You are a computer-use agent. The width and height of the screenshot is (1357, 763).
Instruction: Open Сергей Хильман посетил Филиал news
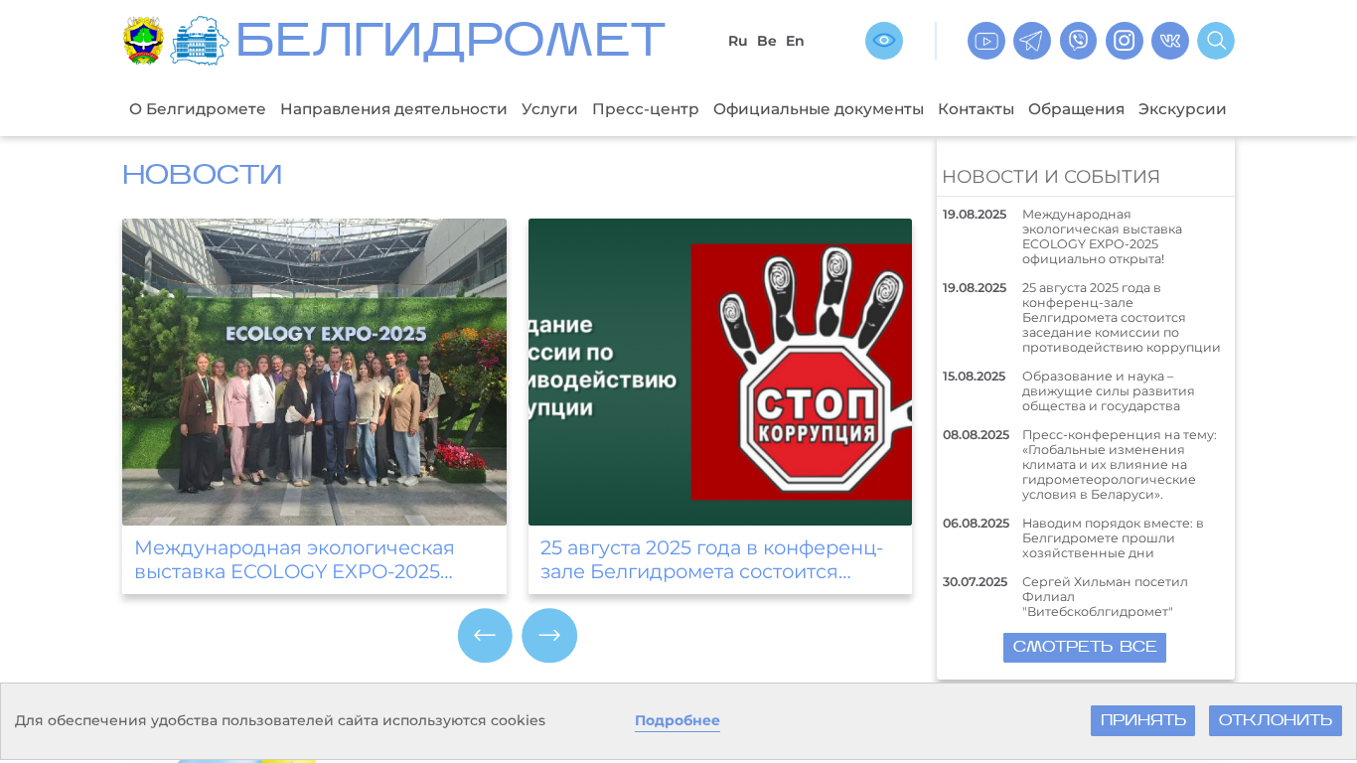tap(1105, 597)
